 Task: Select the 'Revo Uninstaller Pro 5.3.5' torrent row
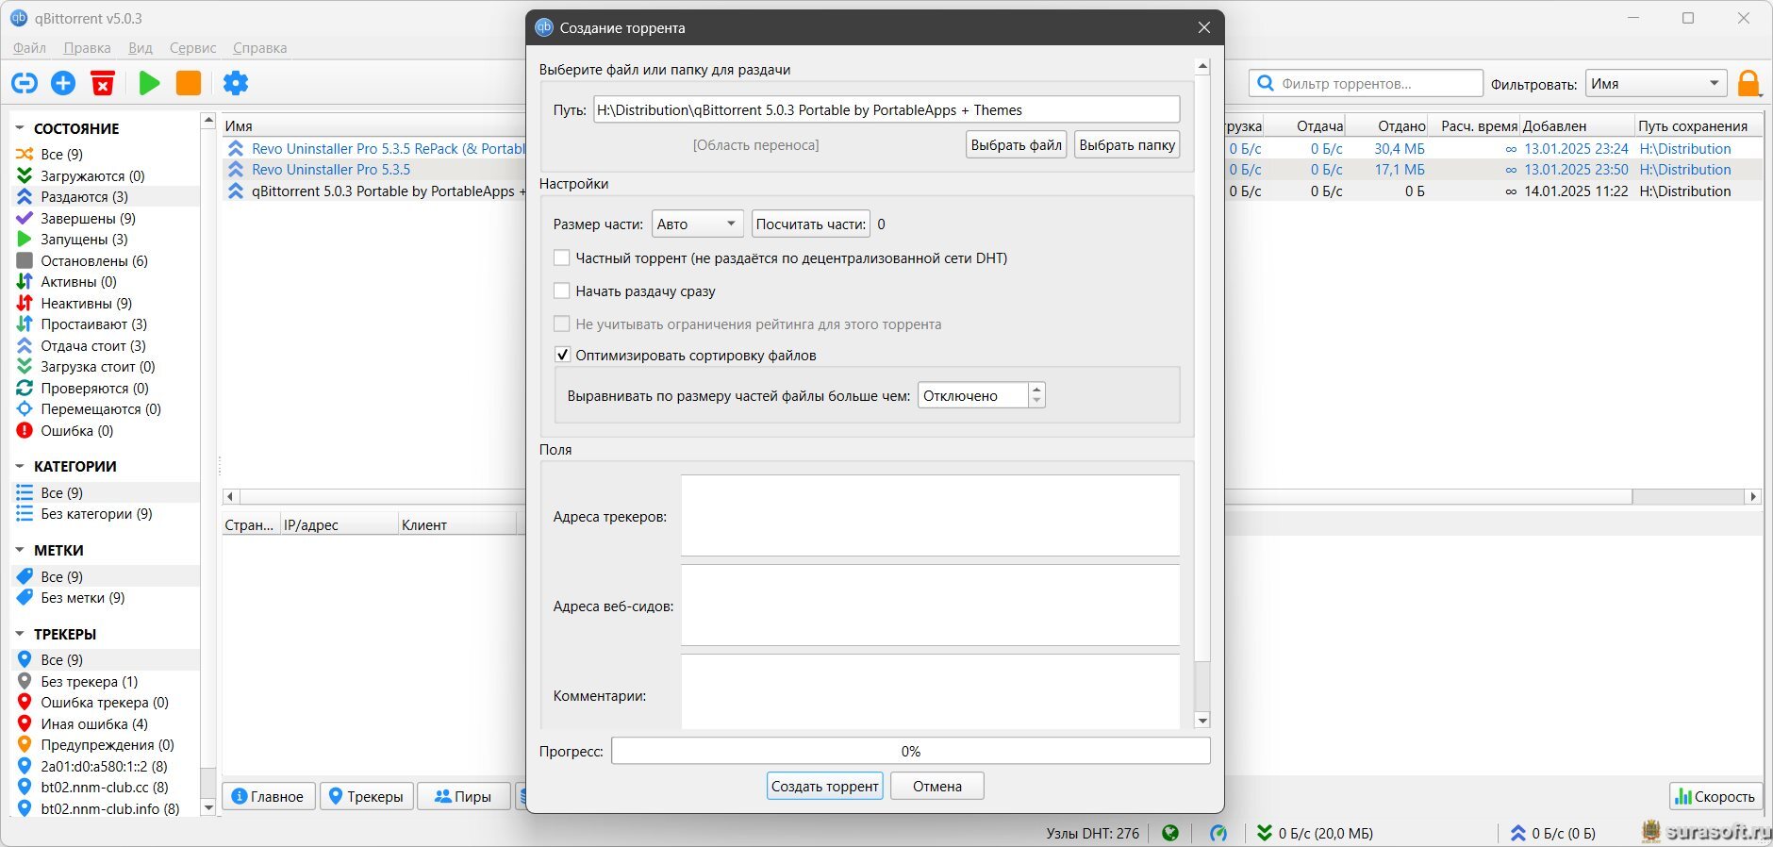coord(331,170)
